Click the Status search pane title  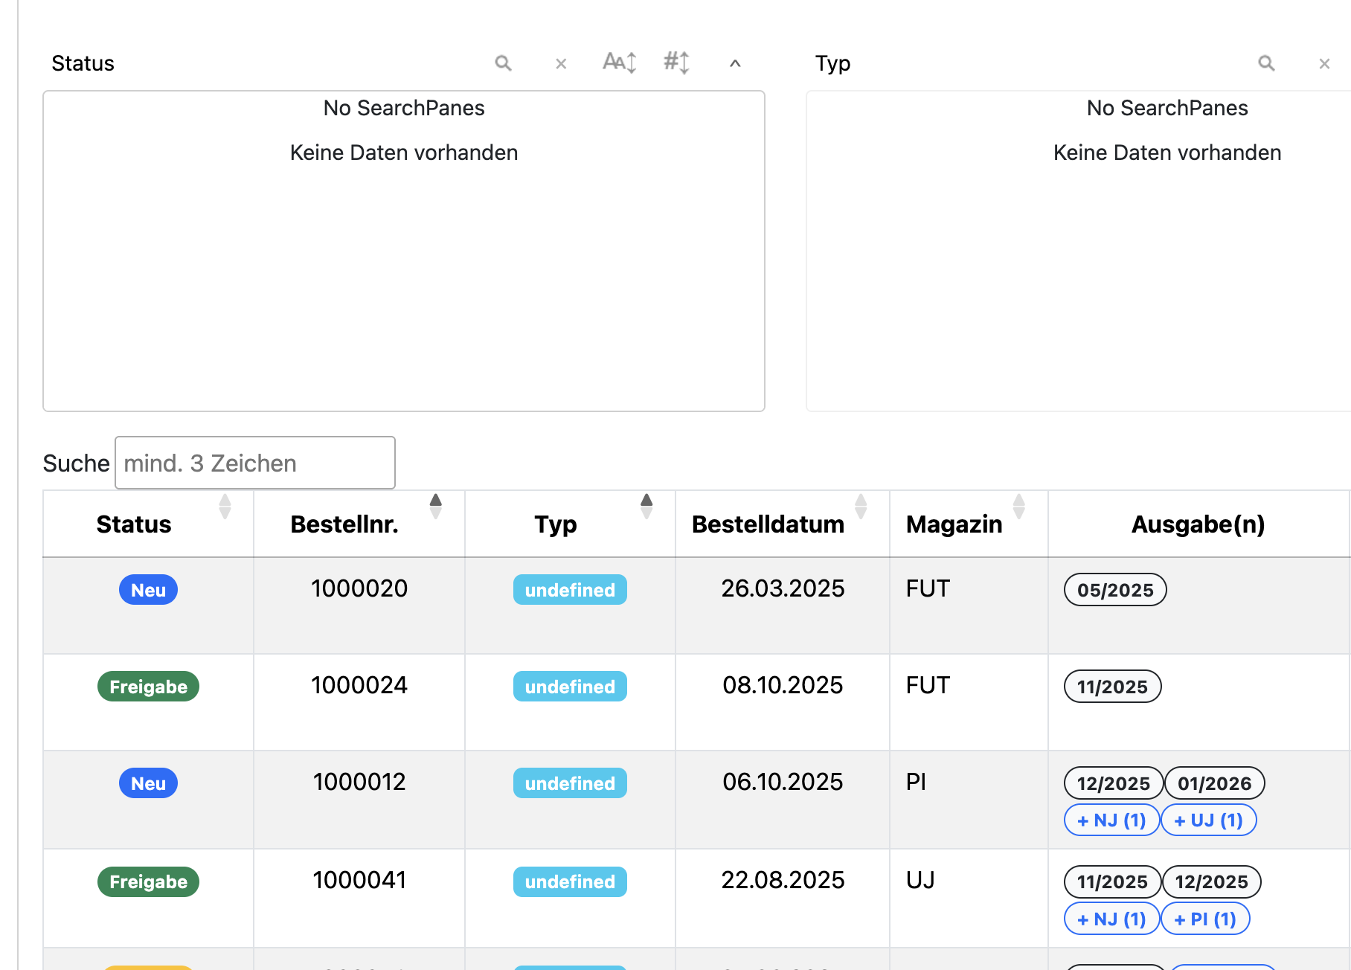(x=83, y=63)
